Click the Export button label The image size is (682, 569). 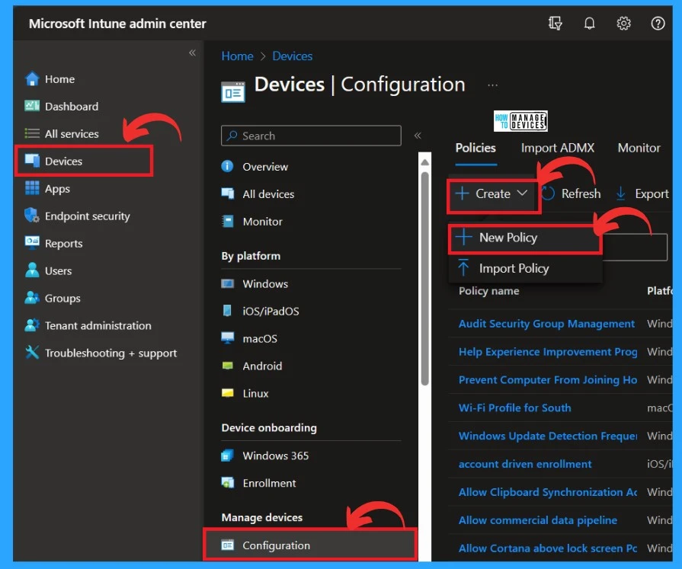tap(652, 193)
